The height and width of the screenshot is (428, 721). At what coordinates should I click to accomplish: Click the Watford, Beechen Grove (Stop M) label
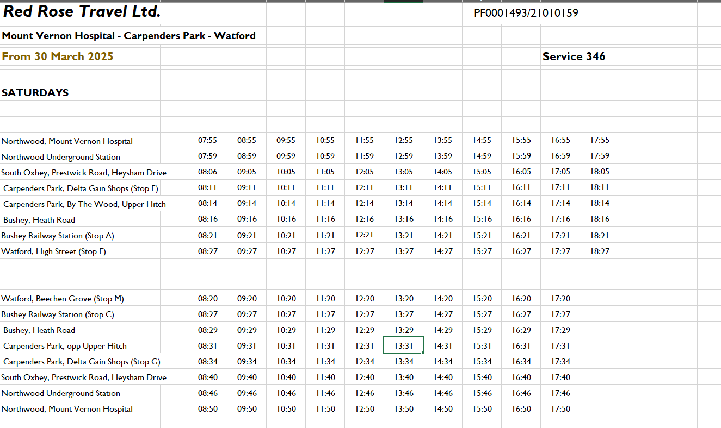coord(63,299)
